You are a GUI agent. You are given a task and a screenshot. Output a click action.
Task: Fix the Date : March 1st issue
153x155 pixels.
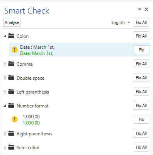[141, 50]
